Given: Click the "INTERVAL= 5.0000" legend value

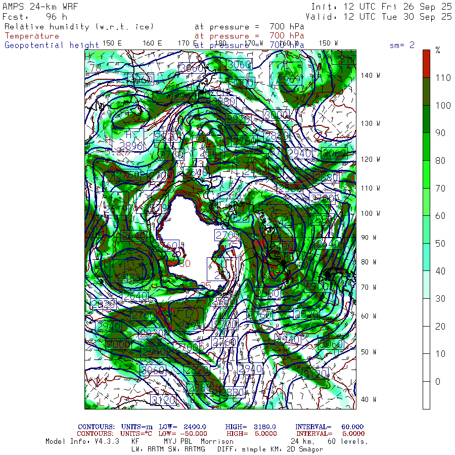Looking at the screenshot, I should pos(330,434).
